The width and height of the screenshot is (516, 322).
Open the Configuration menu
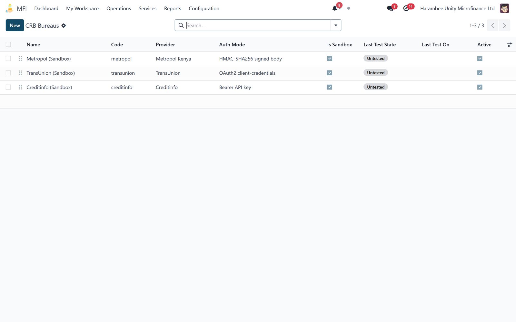pos(204,8)
